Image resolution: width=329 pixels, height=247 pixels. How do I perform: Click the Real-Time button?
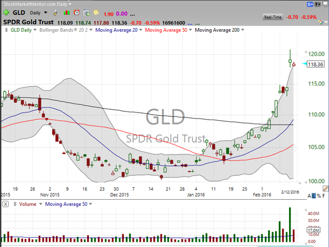click(273, 17)
